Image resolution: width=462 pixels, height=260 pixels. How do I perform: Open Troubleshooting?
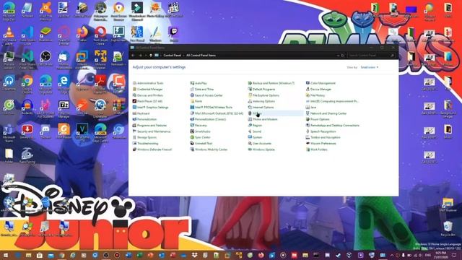[x=146, y=144]
